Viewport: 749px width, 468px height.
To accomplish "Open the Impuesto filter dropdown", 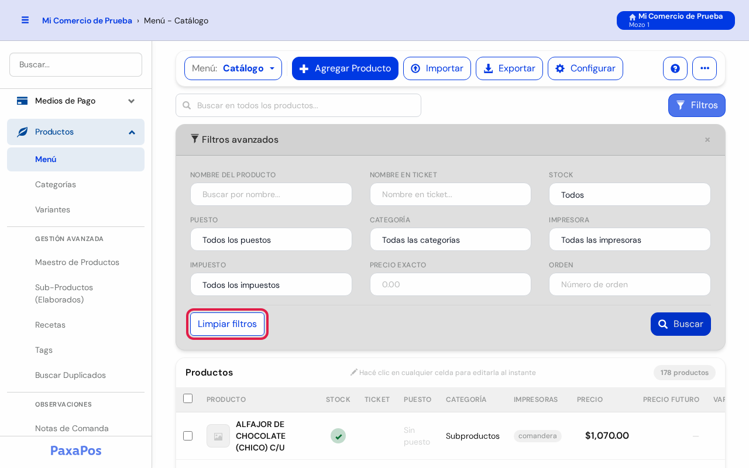I will coord(271,284).
